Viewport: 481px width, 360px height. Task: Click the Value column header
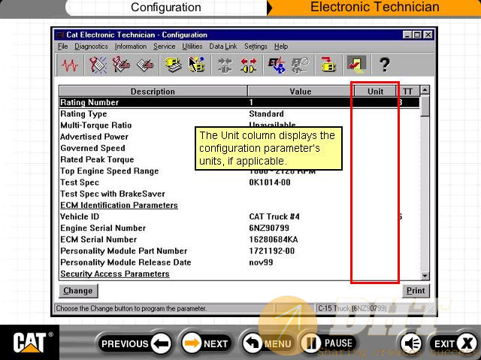[x=301, y=92]
